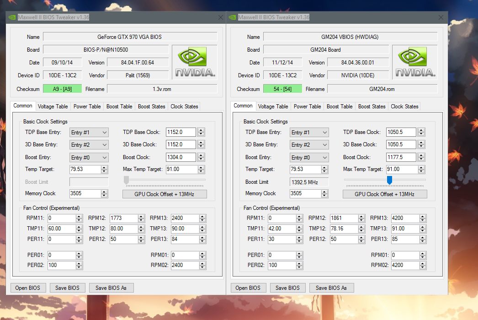Click the Vendor field showing Palit (1569)
Image resolution: width=478 pixels, height=320 pixels.
coord(138,75)
